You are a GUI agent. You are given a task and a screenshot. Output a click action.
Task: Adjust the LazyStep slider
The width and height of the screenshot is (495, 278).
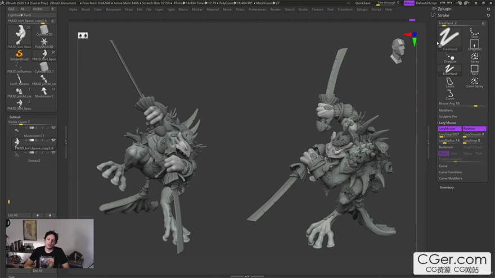[x=449, y=135]
